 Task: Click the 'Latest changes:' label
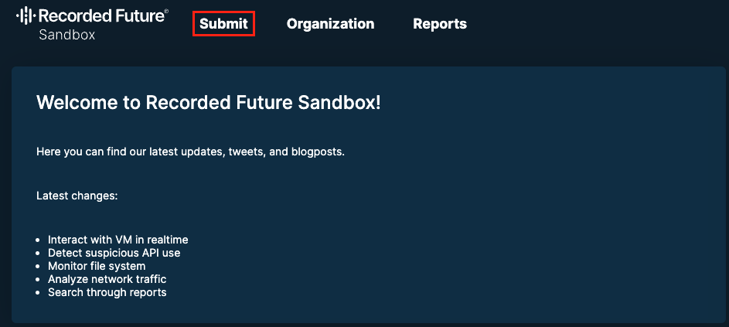tap(77, 196)
